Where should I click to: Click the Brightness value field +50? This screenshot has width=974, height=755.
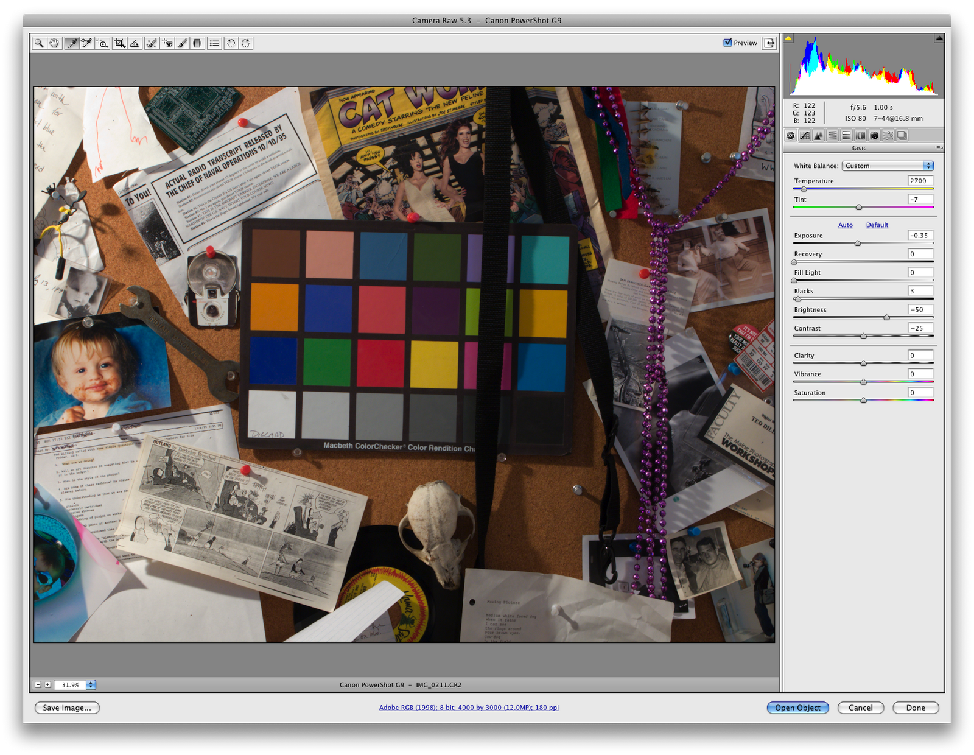(x=920, y=309)
